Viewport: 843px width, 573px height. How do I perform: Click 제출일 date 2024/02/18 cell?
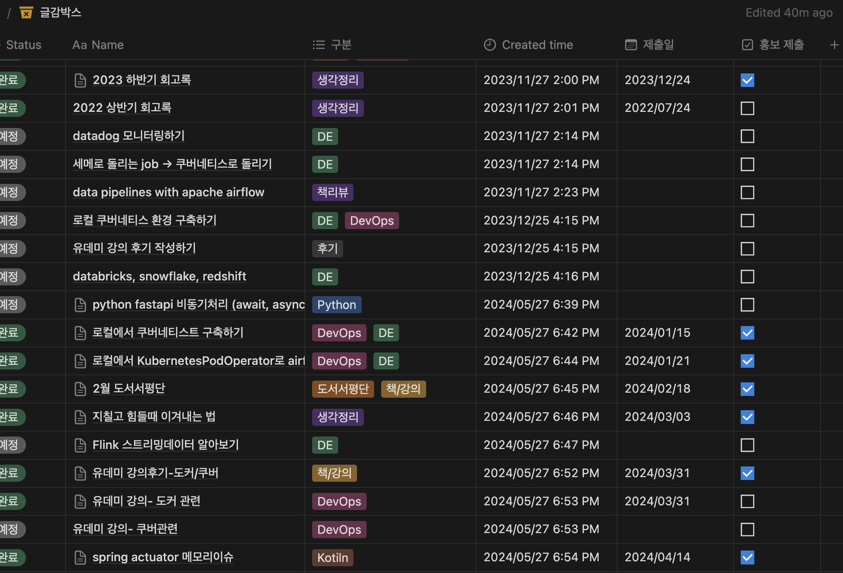(657, 389)
